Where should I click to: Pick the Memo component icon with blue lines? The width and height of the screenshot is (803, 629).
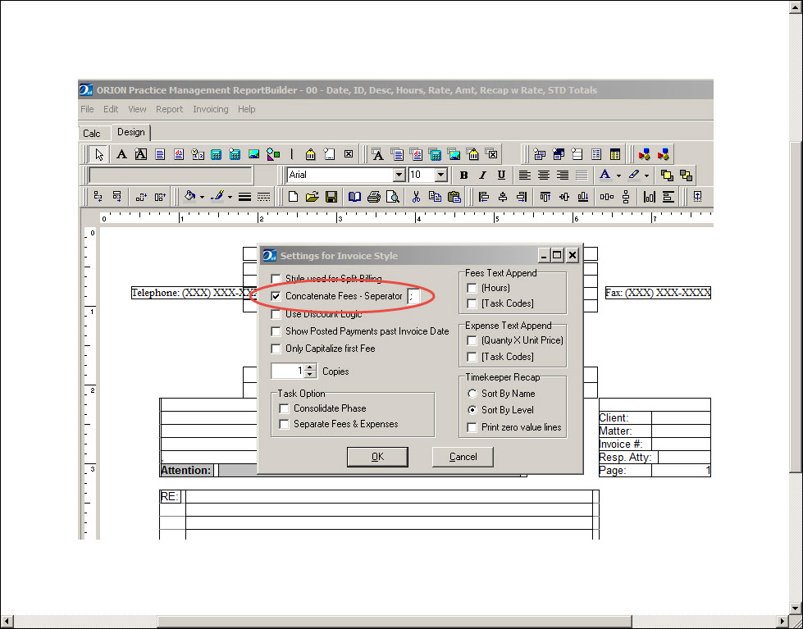[x=160, y=154]
